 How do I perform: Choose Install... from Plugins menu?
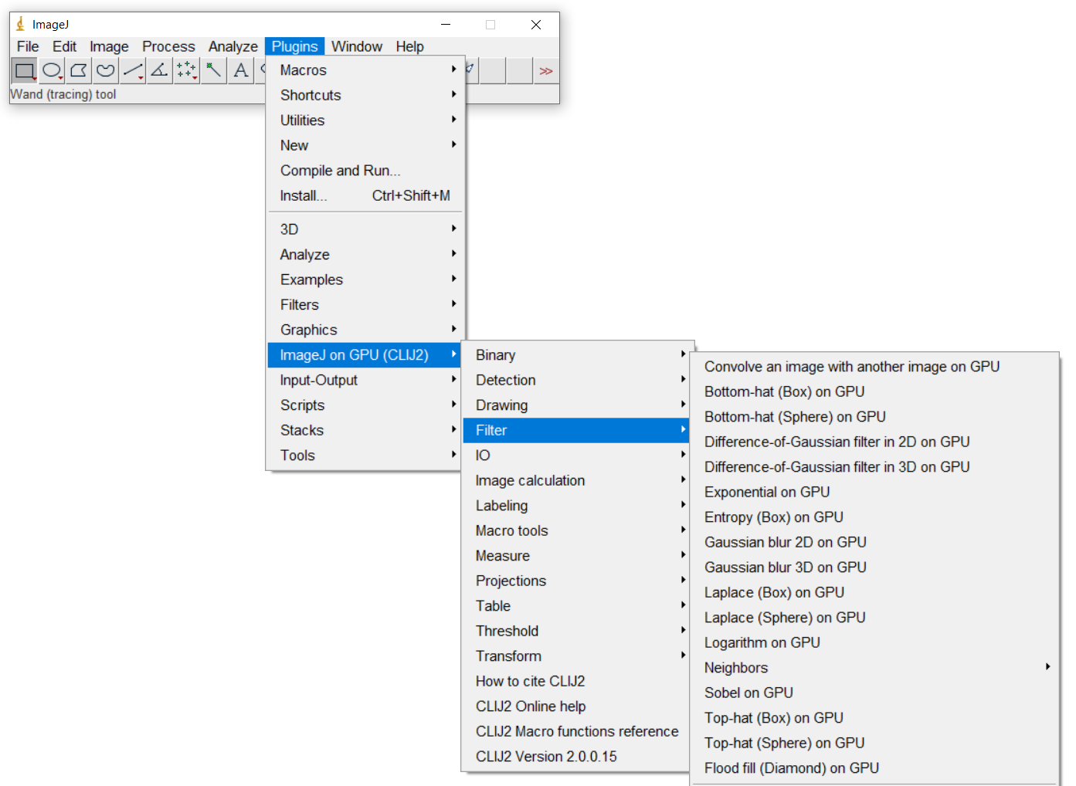[x=365, y=195]
